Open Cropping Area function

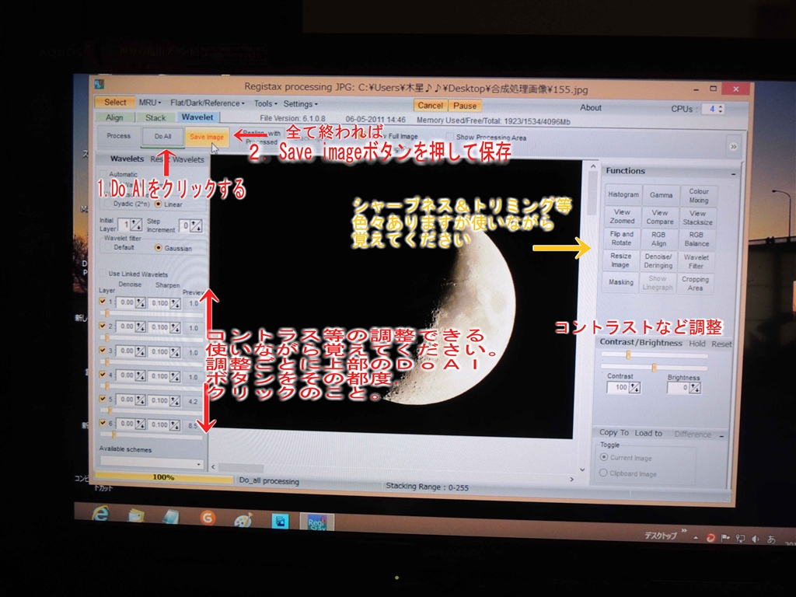tap(695, 283)
